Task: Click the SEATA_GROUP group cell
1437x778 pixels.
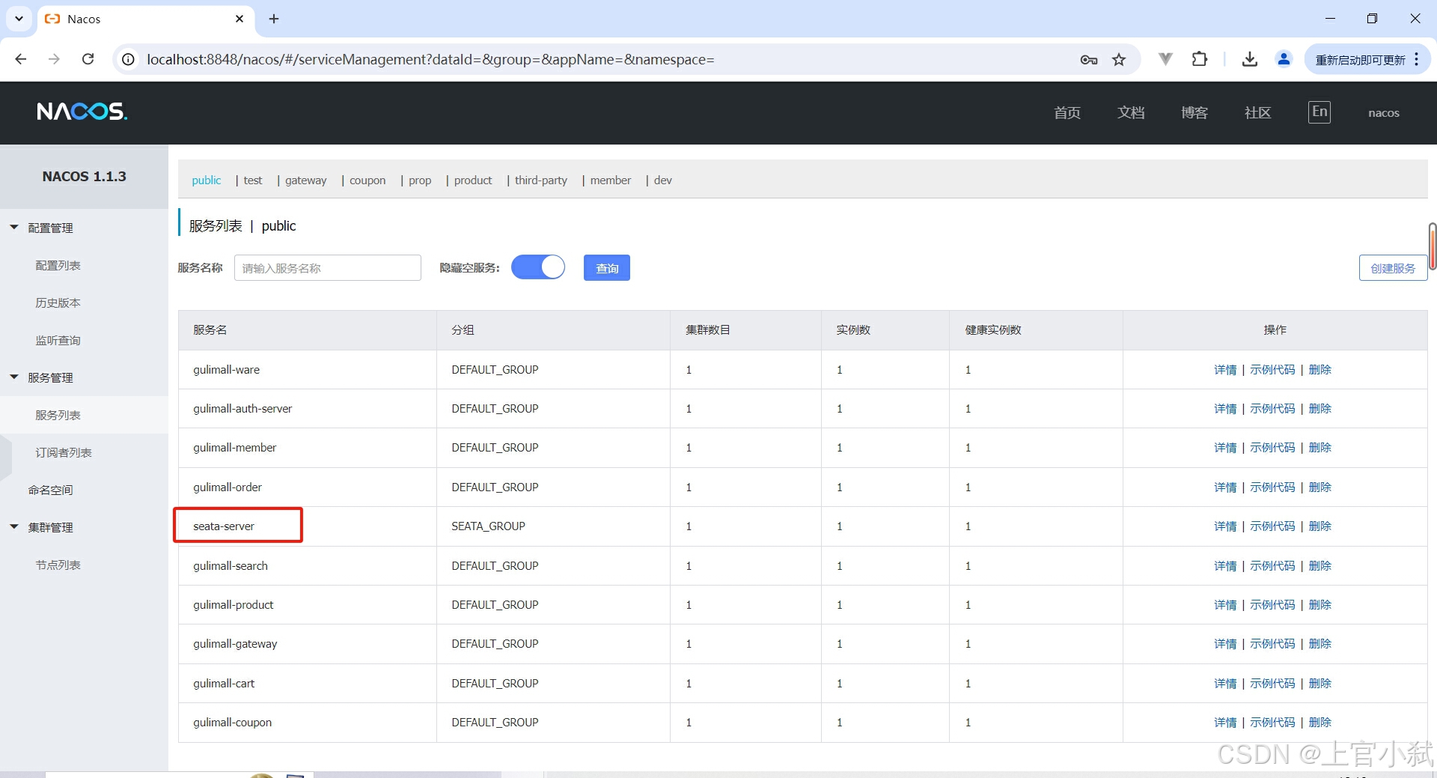Action: [553, 526]
